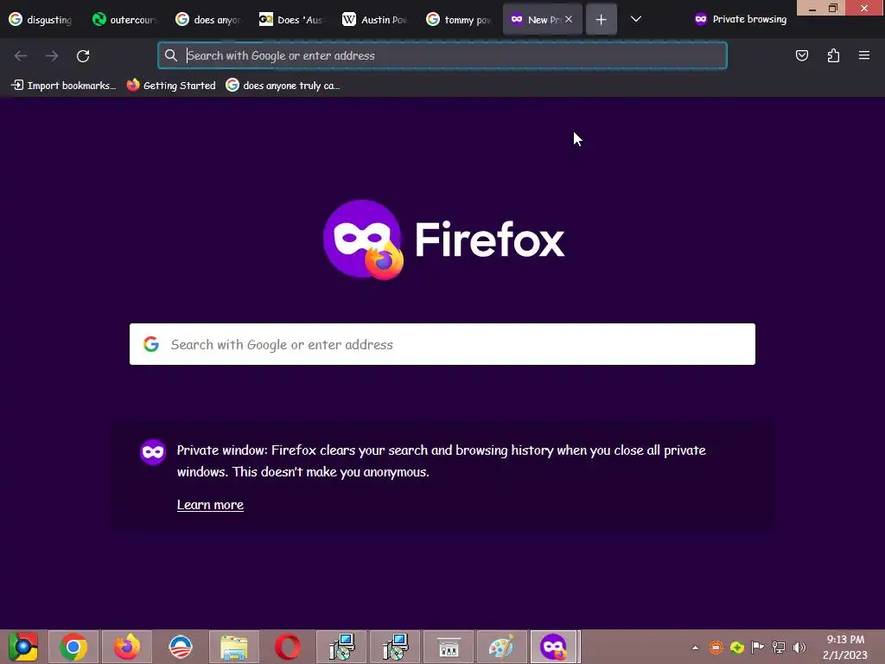Switch to the 'disgusting' Google tab
The image size is (885, 664).
point(41,20)
